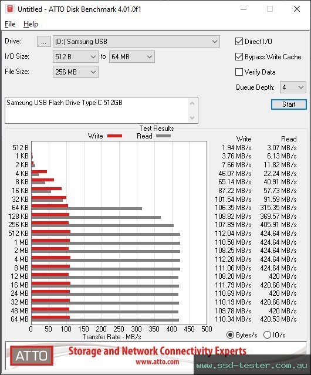
Task: Click the 4 MB write value 112.28 MB/s
Action: coord(233,259)
